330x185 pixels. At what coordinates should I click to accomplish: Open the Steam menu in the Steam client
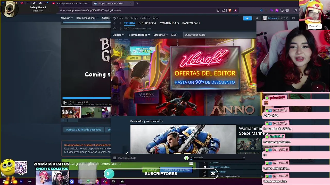118,18
